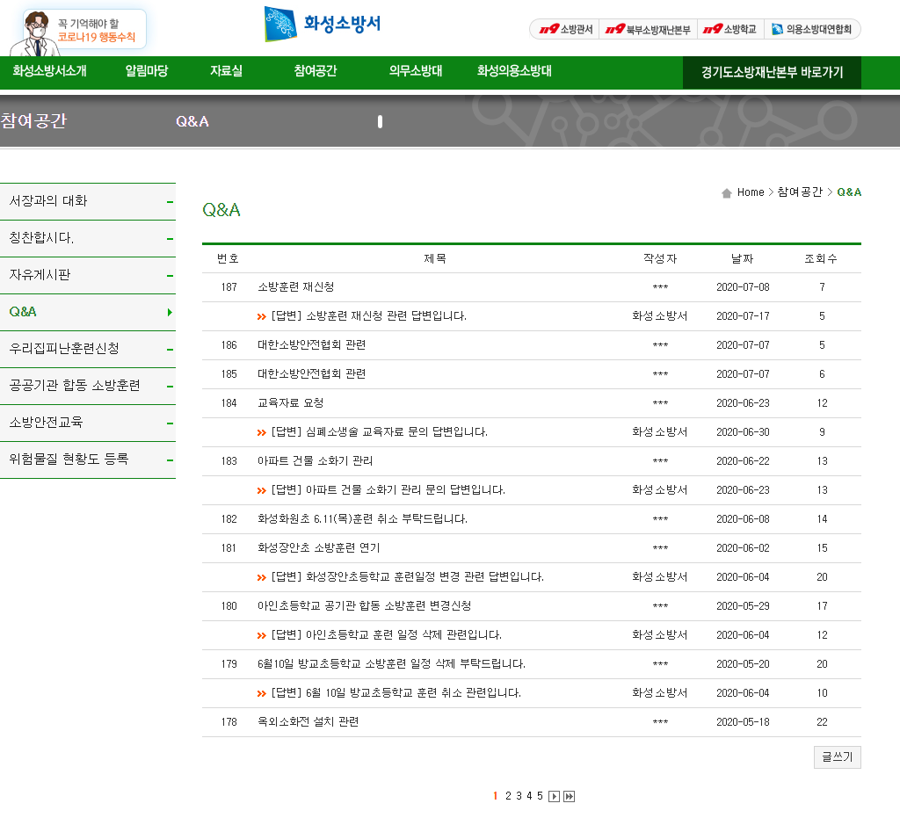Click the 글쓰기 button
Image resolution: width=900 pixels, height=818 pixels.
(838, 757)
